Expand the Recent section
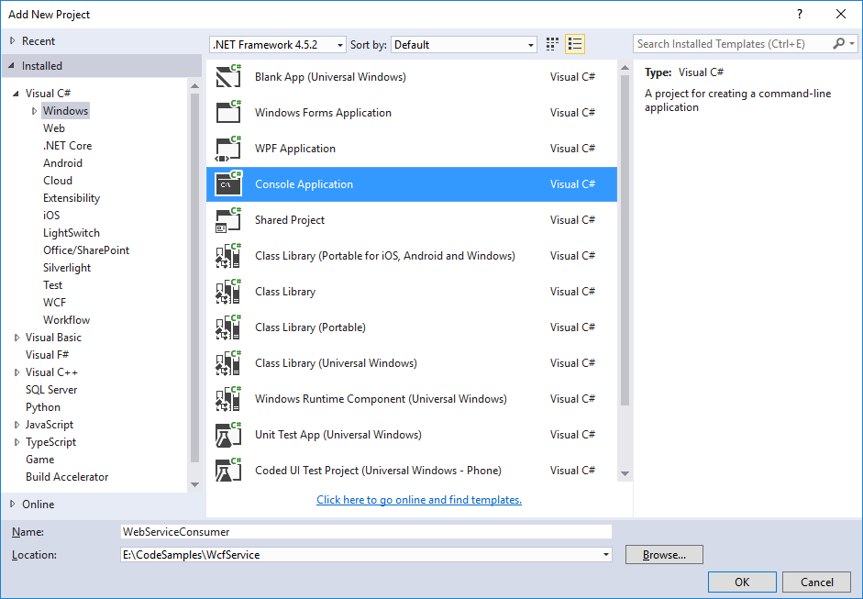This screenshot has width=863, height=599. pyautogui.click(x=13, y=40)
